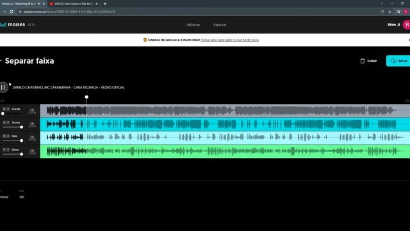Open the Músicas menu
Viewport: 410px width, 231px height.
click(x=193, y=24)
